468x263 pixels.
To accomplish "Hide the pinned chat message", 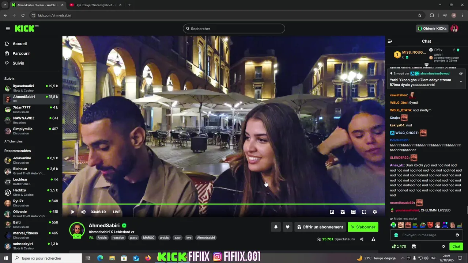I will 461,73.
